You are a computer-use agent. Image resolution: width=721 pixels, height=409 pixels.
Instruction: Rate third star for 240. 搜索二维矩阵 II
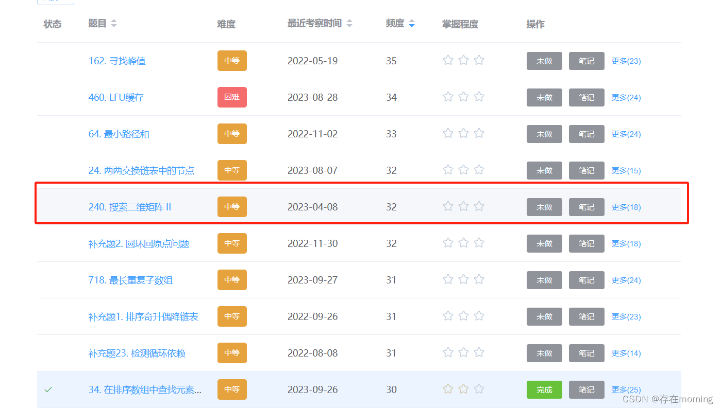point(479,206)
